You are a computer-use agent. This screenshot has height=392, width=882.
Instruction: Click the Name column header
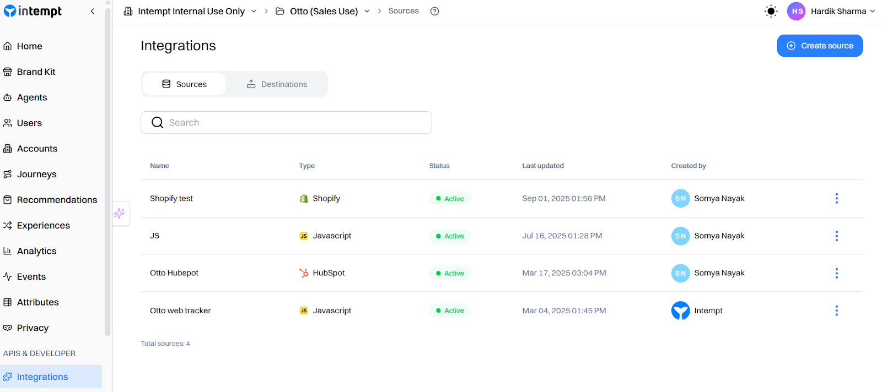pos(160,166)
